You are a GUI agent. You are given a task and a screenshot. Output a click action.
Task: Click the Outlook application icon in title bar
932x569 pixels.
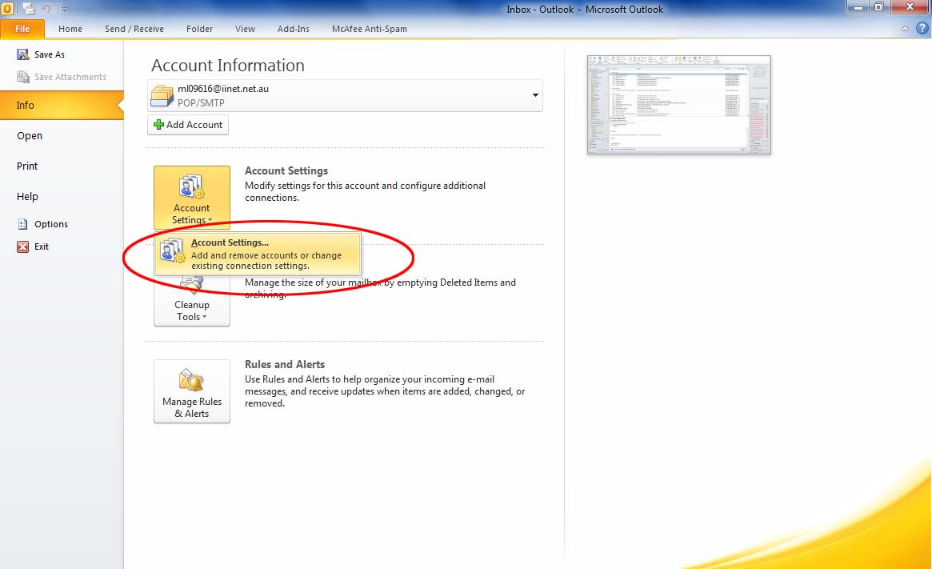click(7, 9)
